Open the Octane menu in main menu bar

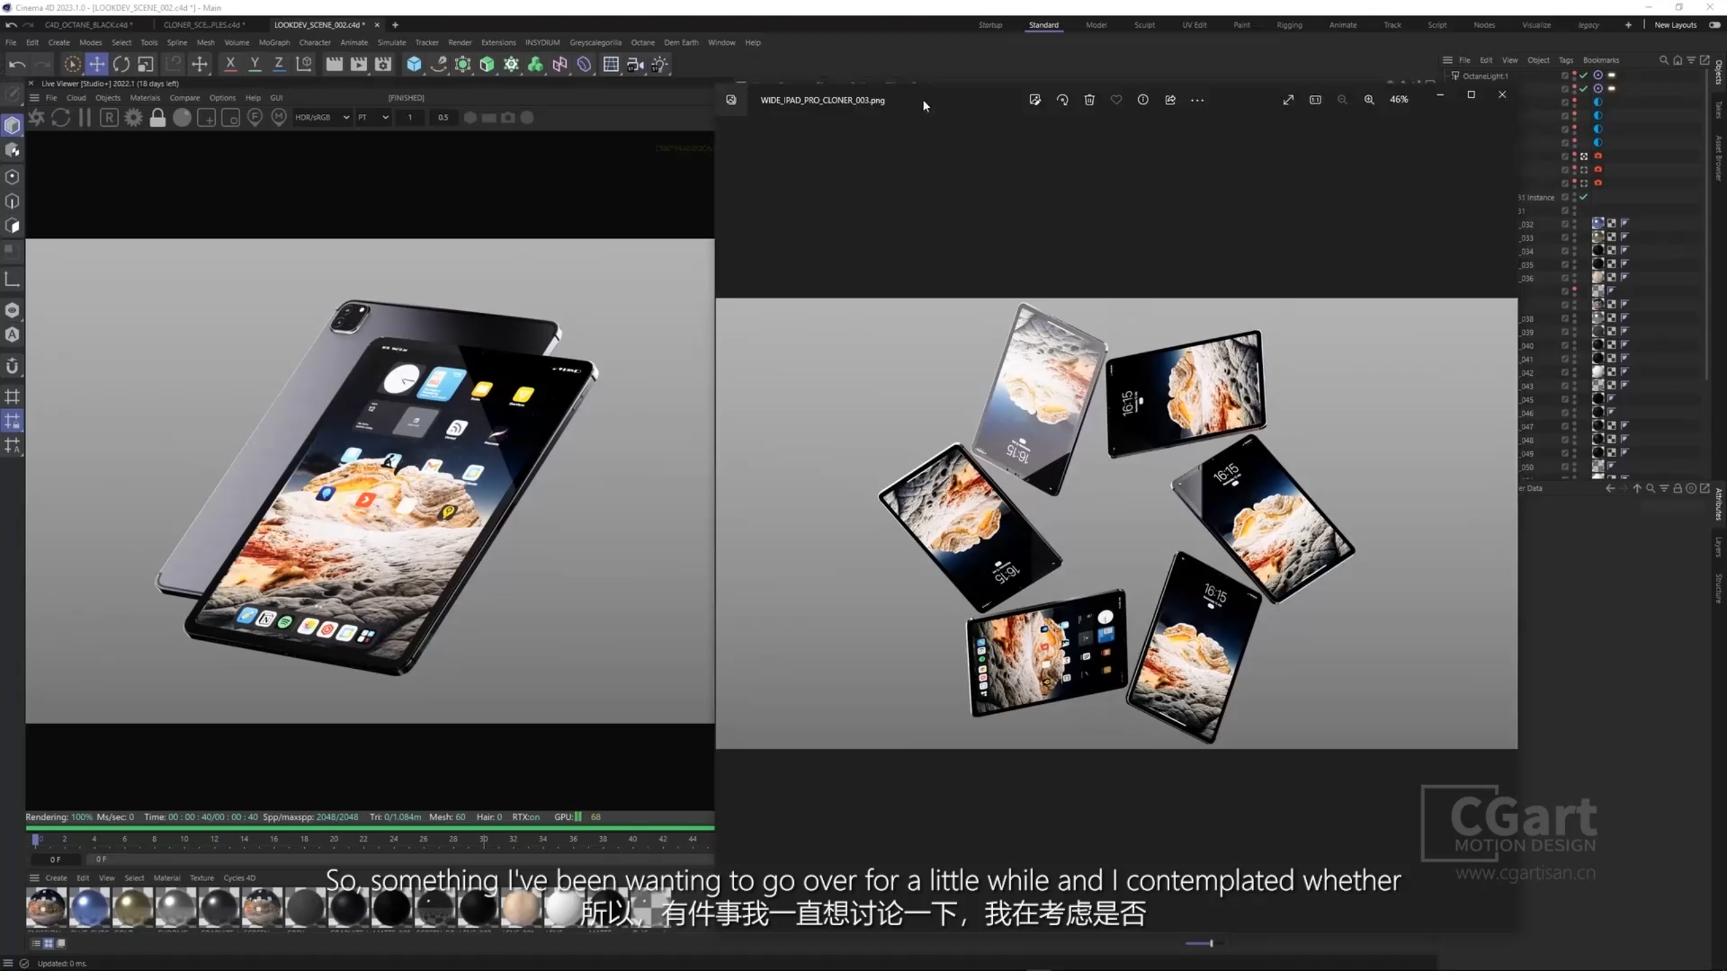(642, 42)
